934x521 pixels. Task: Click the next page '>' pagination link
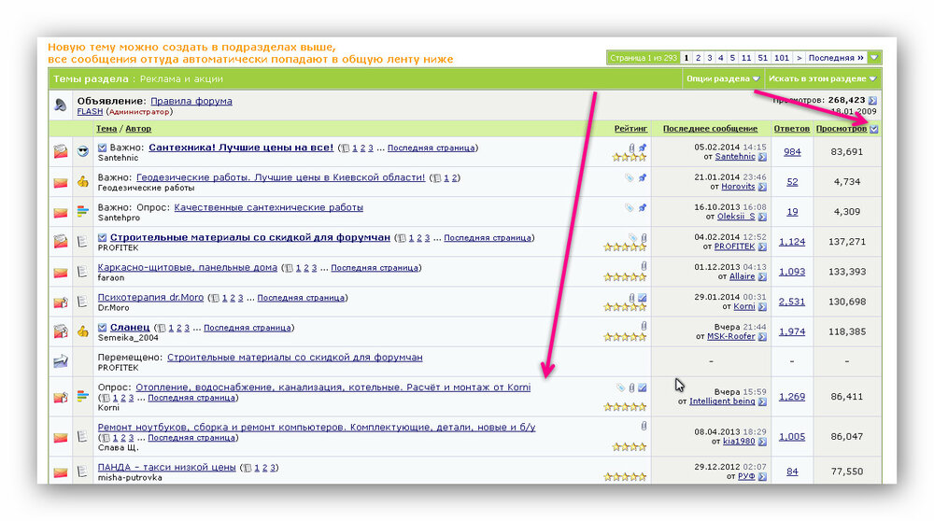click(x=800, y=58)
